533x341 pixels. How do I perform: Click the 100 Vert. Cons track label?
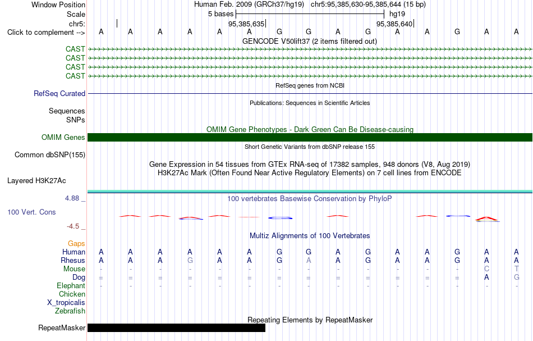(x=31, y=212)
